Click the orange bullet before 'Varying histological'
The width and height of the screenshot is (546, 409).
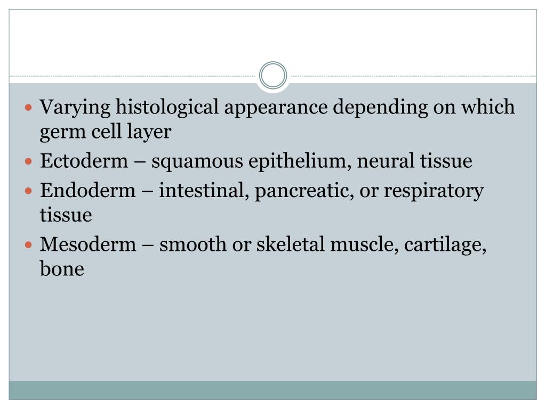[29, 107]
